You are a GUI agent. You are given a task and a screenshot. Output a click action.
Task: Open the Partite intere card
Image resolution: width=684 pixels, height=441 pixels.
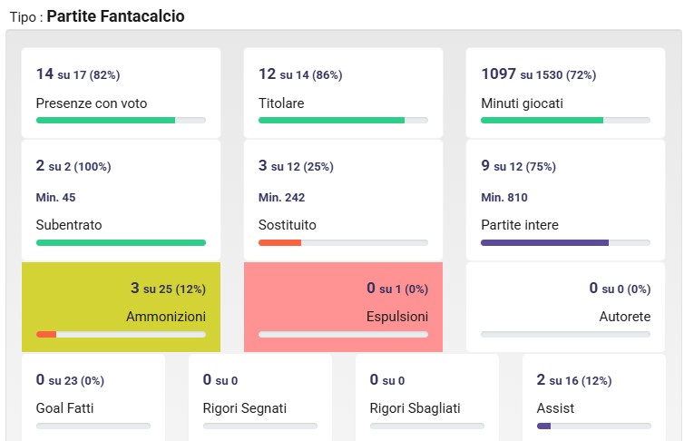566,198
